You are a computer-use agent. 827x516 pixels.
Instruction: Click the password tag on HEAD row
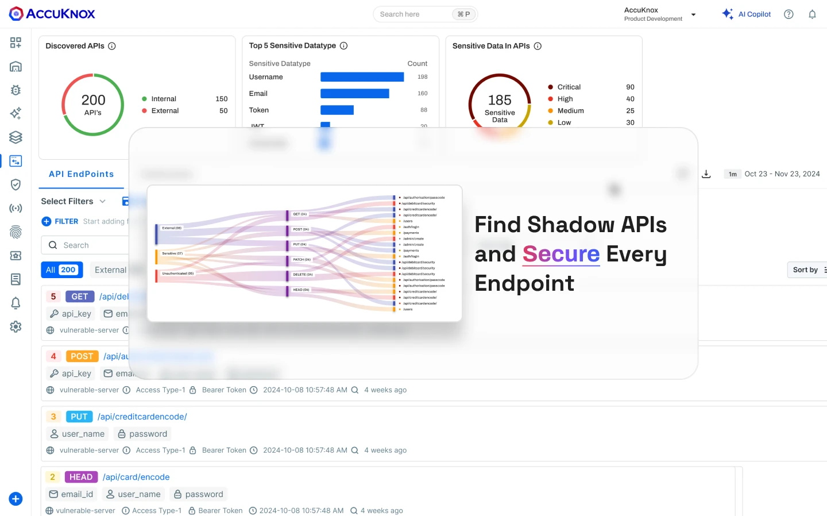[x=198, y=494]
